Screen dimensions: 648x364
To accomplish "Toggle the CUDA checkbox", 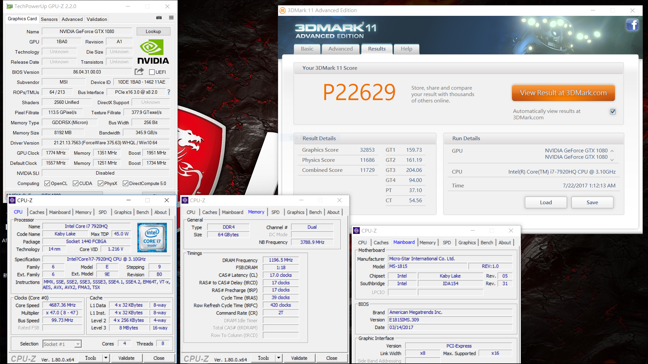I will point(76,183).
